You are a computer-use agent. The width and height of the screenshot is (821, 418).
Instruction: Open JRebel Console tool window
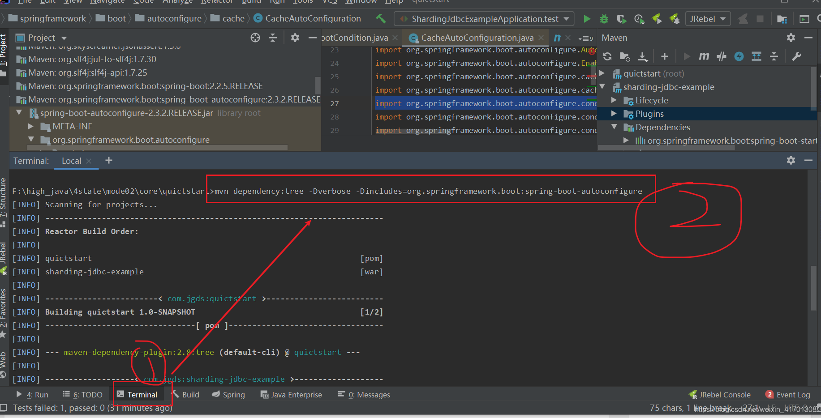pyautogui.click(x=720, y=394)
